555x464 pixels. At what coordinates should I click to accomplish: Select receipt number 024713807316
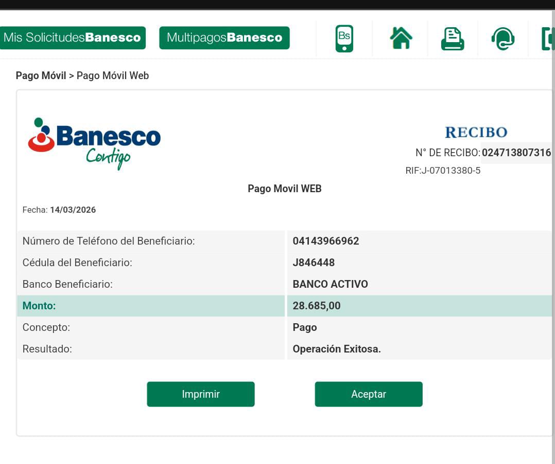pos(516,153)
